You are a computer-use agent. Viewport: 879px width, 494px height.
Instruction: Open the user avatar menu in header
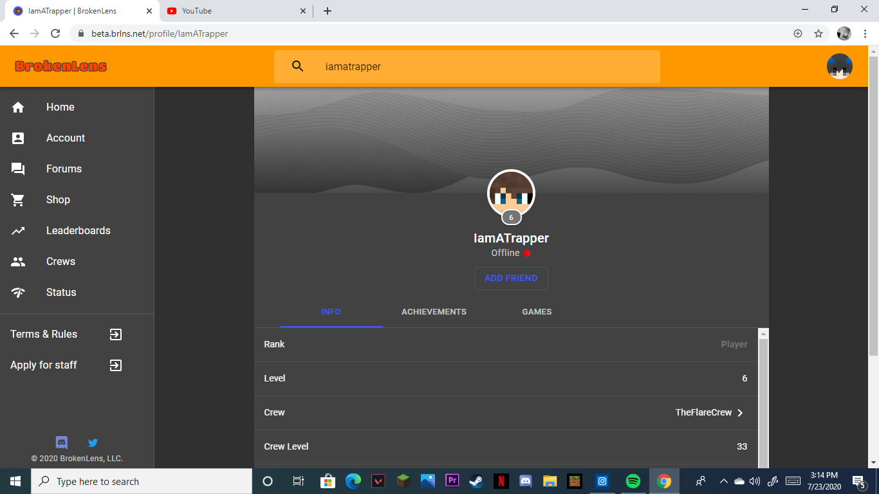coord(840,66)
